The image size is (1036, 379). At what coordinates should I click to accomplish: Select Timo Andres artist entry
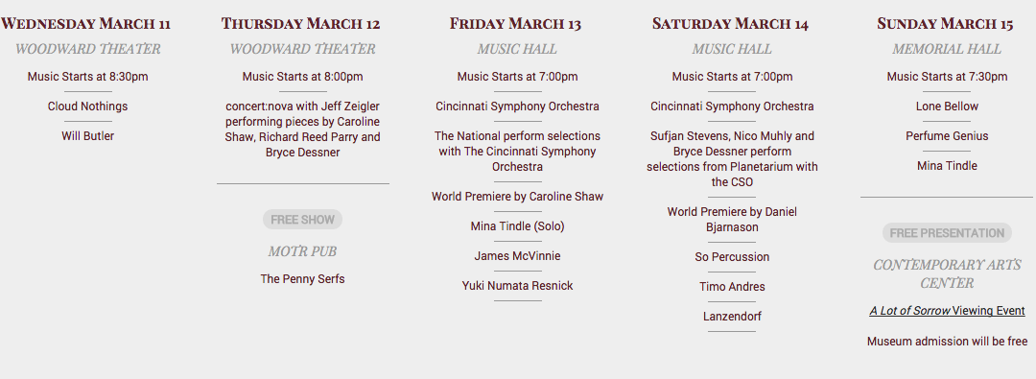(x=732, y=286)
